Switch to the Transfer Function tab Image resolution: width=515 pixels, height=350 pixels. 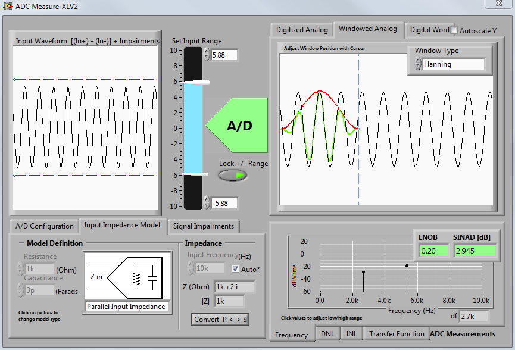(397, 333)
